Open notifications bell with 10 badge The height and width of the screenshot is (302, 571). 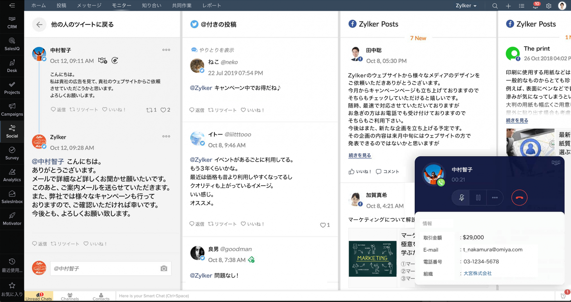536,5
